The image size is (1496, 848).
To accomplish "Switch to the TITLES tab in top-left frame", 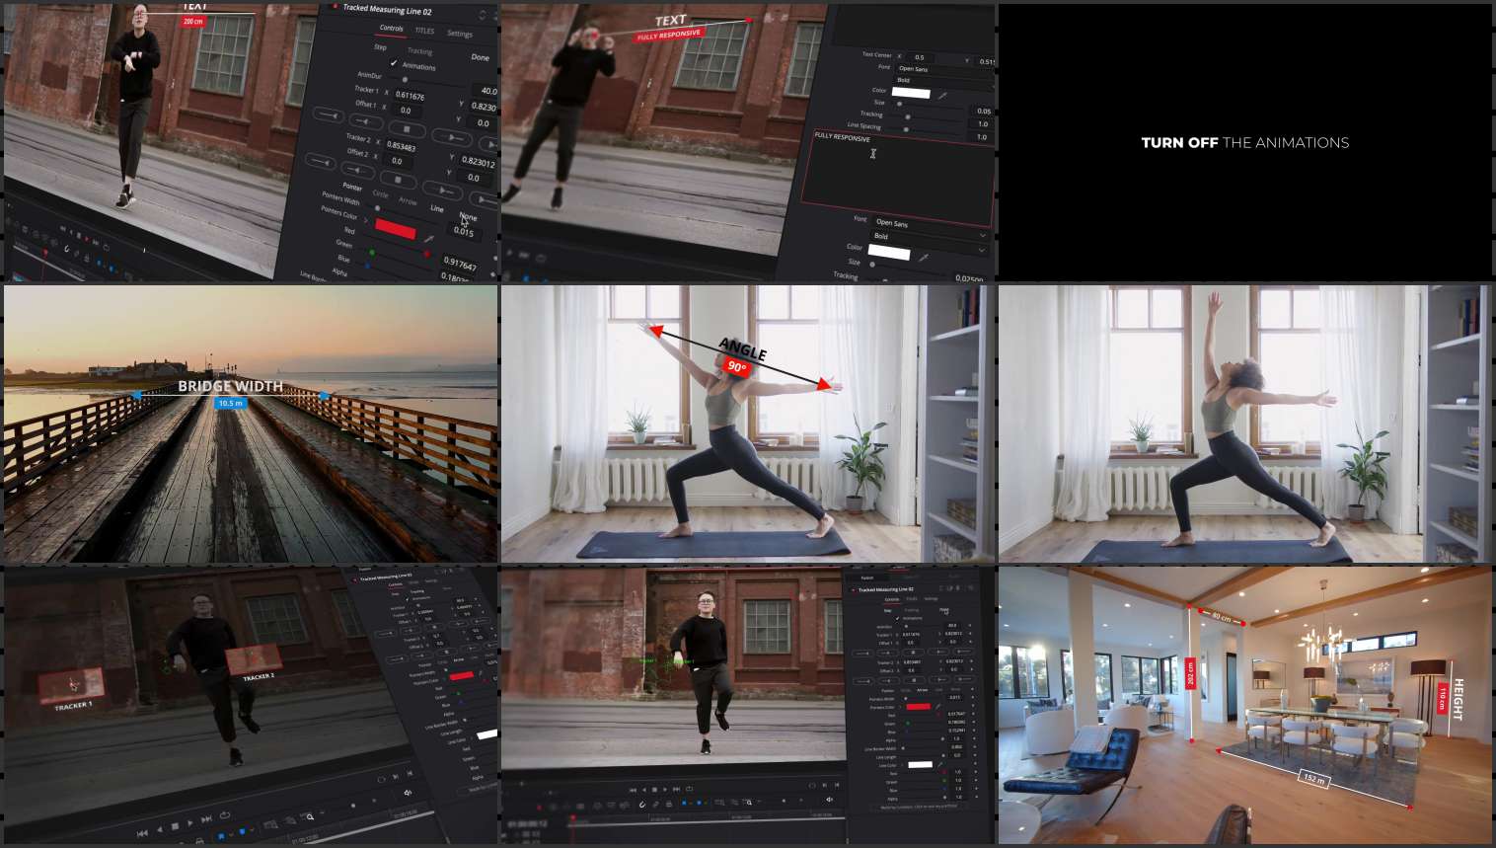I will coord(424,31).
